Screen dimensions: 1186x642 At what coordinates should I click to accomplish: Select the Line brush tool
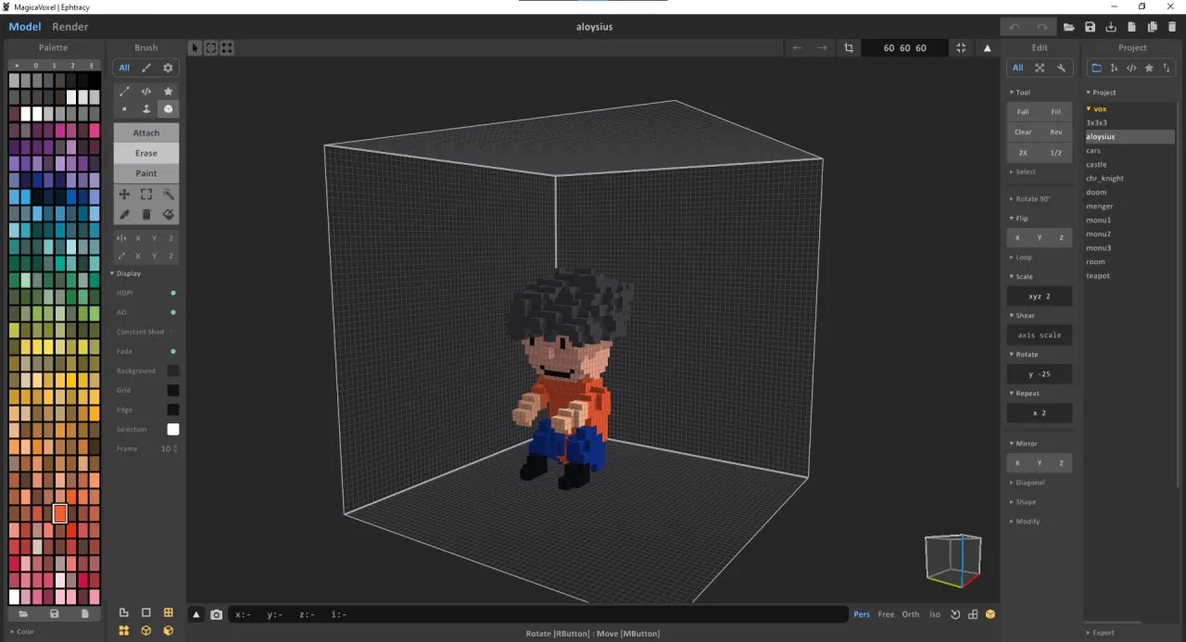click(x=124, y=91)
